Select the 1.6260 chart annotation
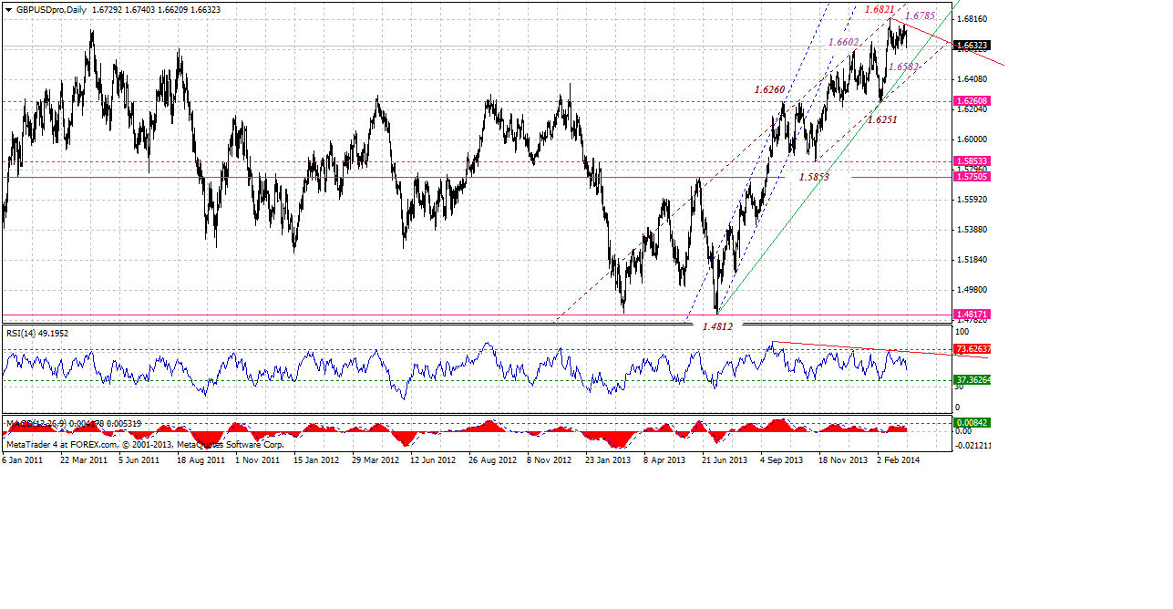The image size is (1173, 609). tap(769, 89)
